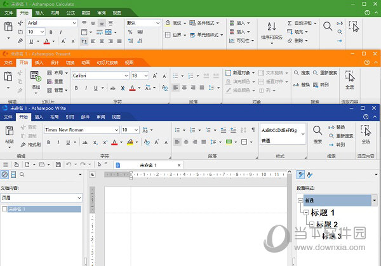Open View tab in Write window

[116, 117]
